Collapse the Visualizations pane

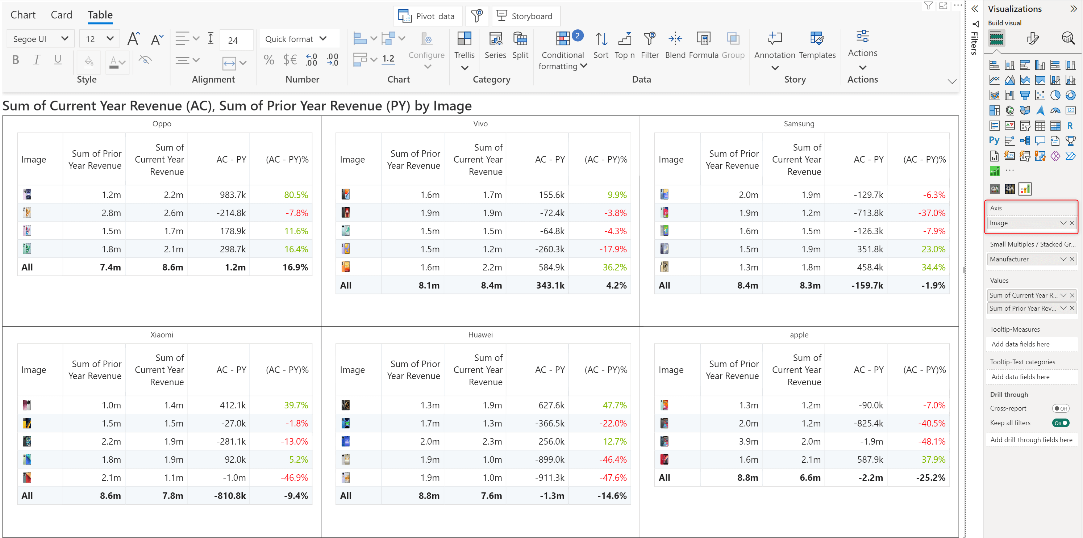point(1073,9)
